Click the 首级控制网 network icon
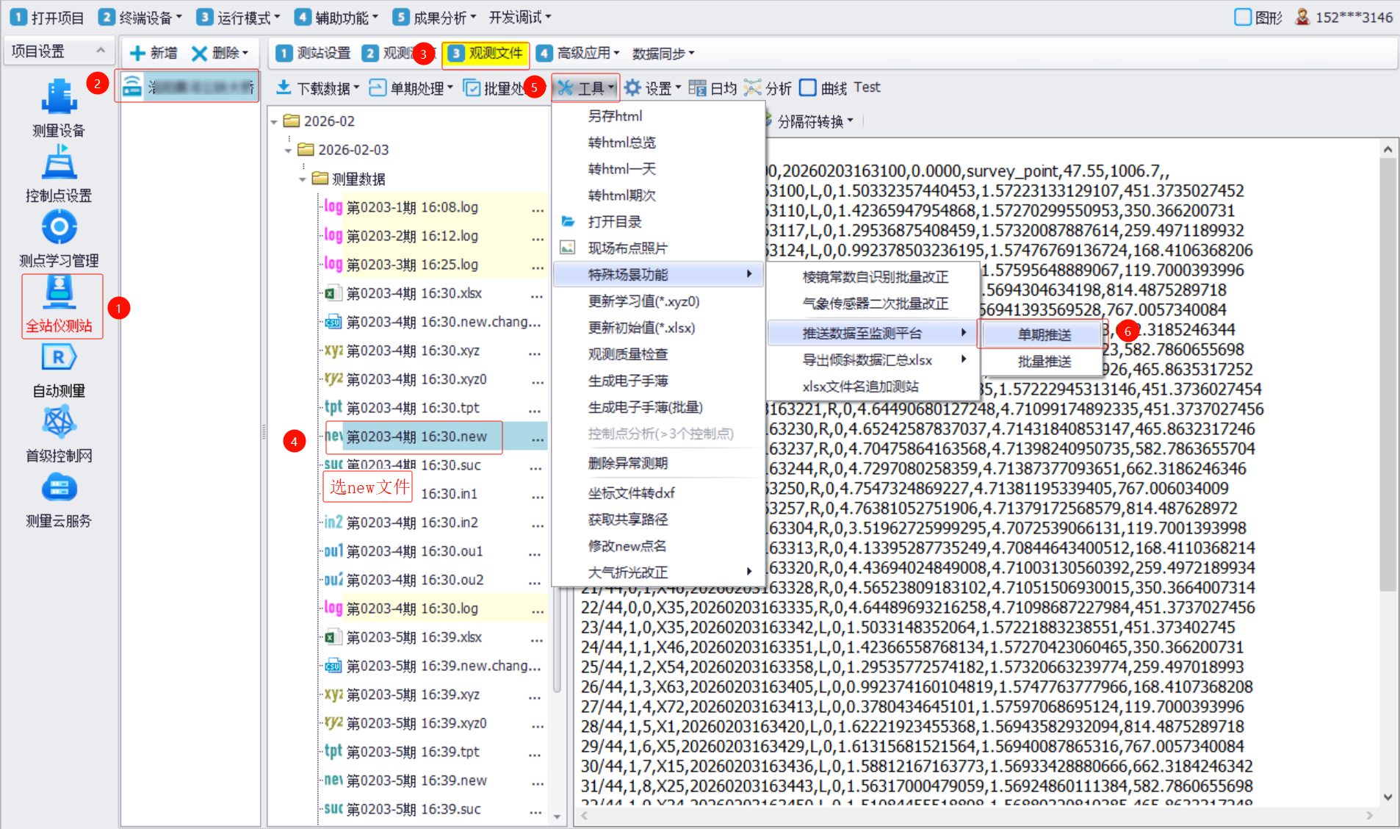The image size is (1400, 829). tap(59, 423)
